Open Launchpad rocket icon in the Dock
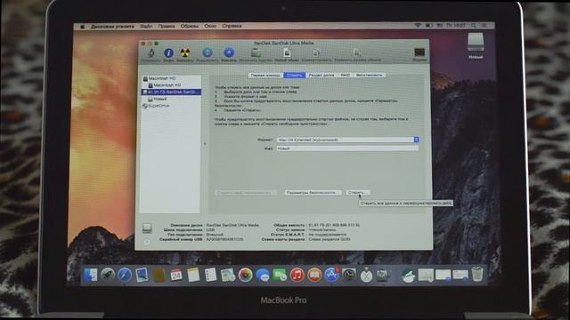This screenshot has height=320, width=570. tap(108, 275)
